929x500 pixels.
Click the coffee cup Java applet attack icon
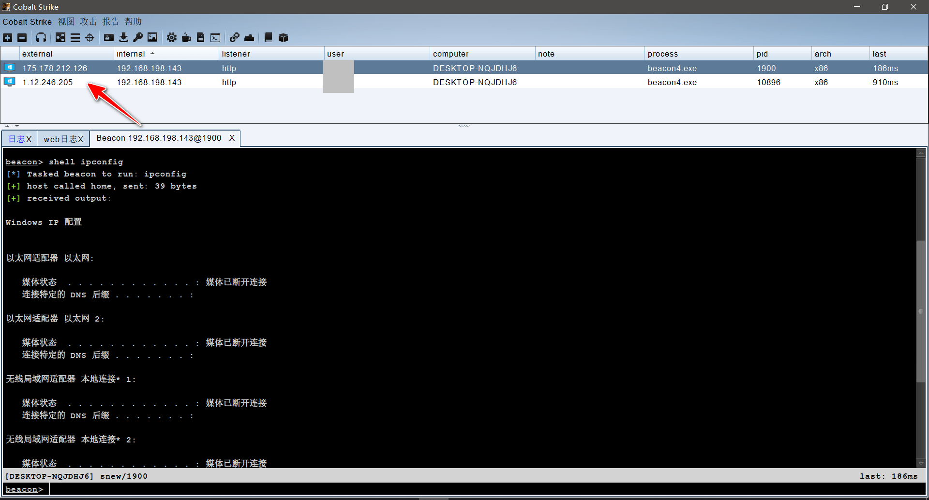click(186, 38)
